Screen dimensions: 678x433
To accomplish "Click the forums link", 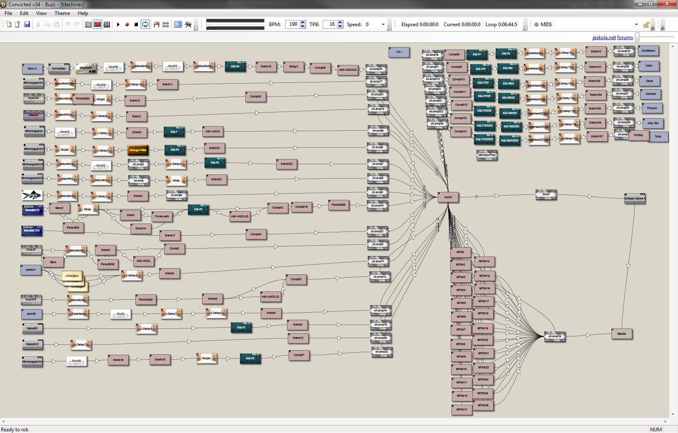I will pyautogui.click(x=625, y=37).
